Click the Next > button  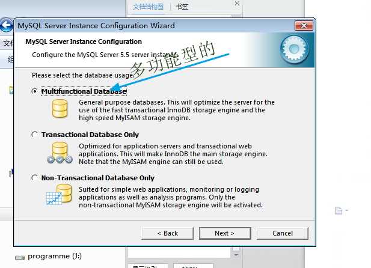(225, 233)
